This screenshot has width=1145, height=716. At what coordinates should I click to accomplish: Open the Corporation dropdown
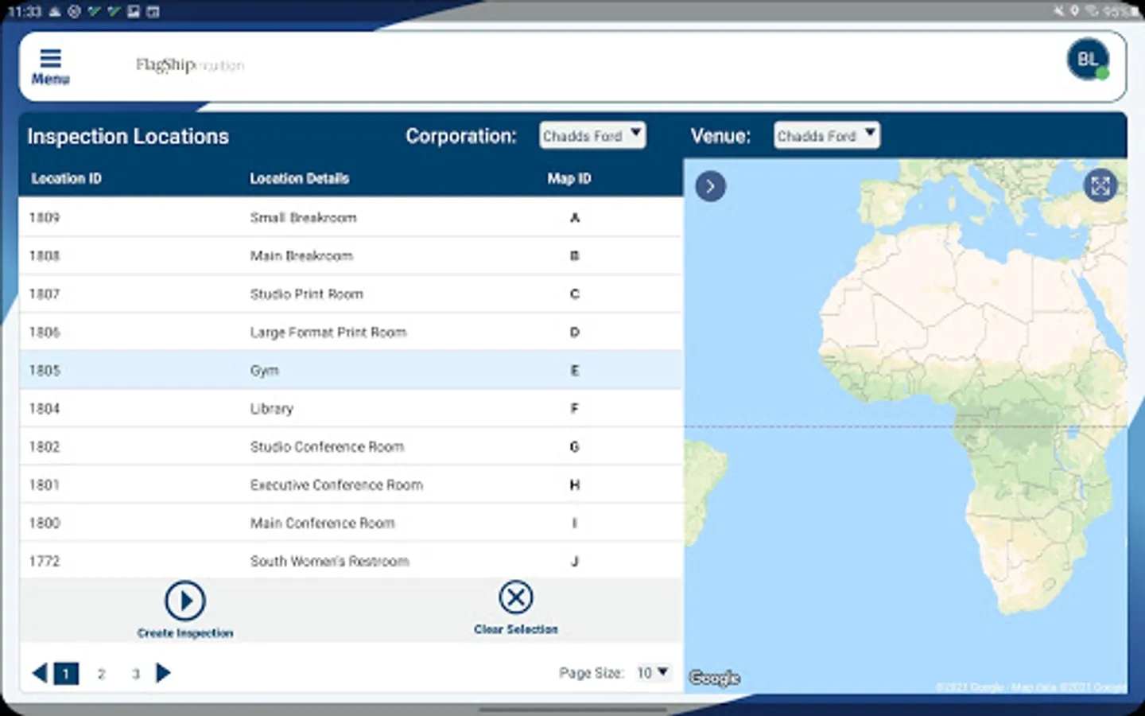592,136
